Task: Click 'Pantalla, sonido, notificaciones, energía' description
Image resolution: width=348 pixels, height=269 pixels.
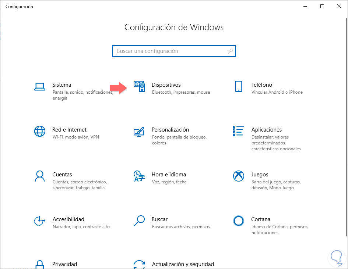Action: (83, 95)
